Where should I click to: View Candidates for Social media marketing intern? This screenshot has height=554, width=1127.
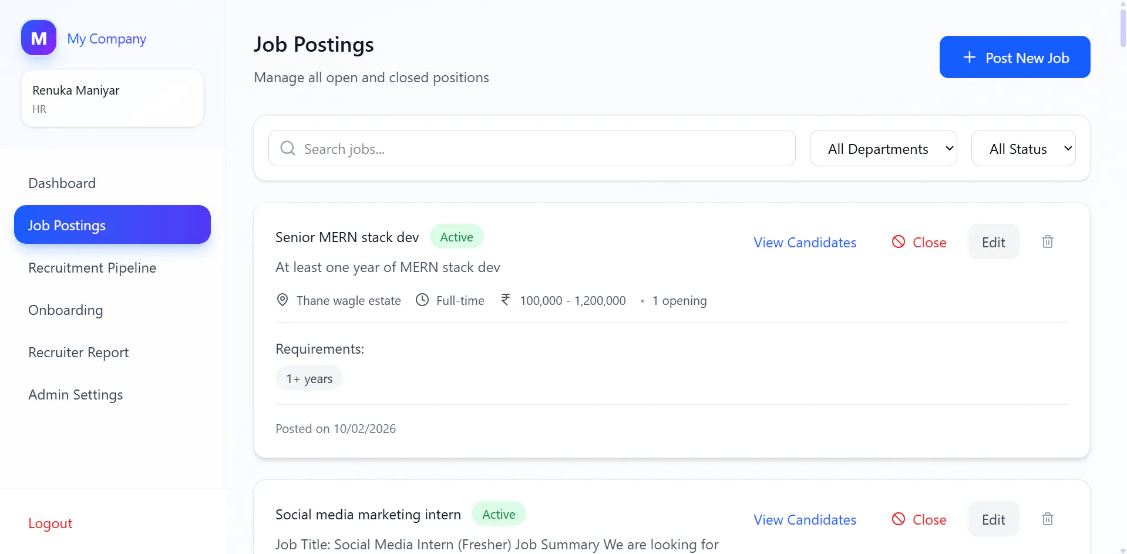805,519
